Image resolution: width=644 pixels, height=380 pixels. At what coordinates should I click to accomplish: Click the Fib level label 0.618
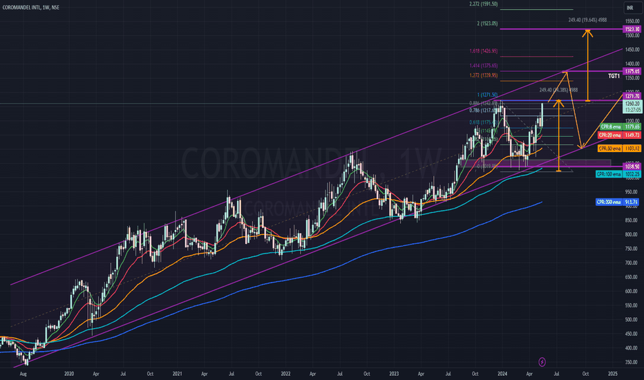click(484, 122)
